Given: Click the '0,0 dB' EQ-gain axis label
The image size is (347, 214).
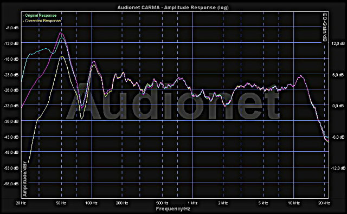Looking at the screenshot, I should coord(338,106).
